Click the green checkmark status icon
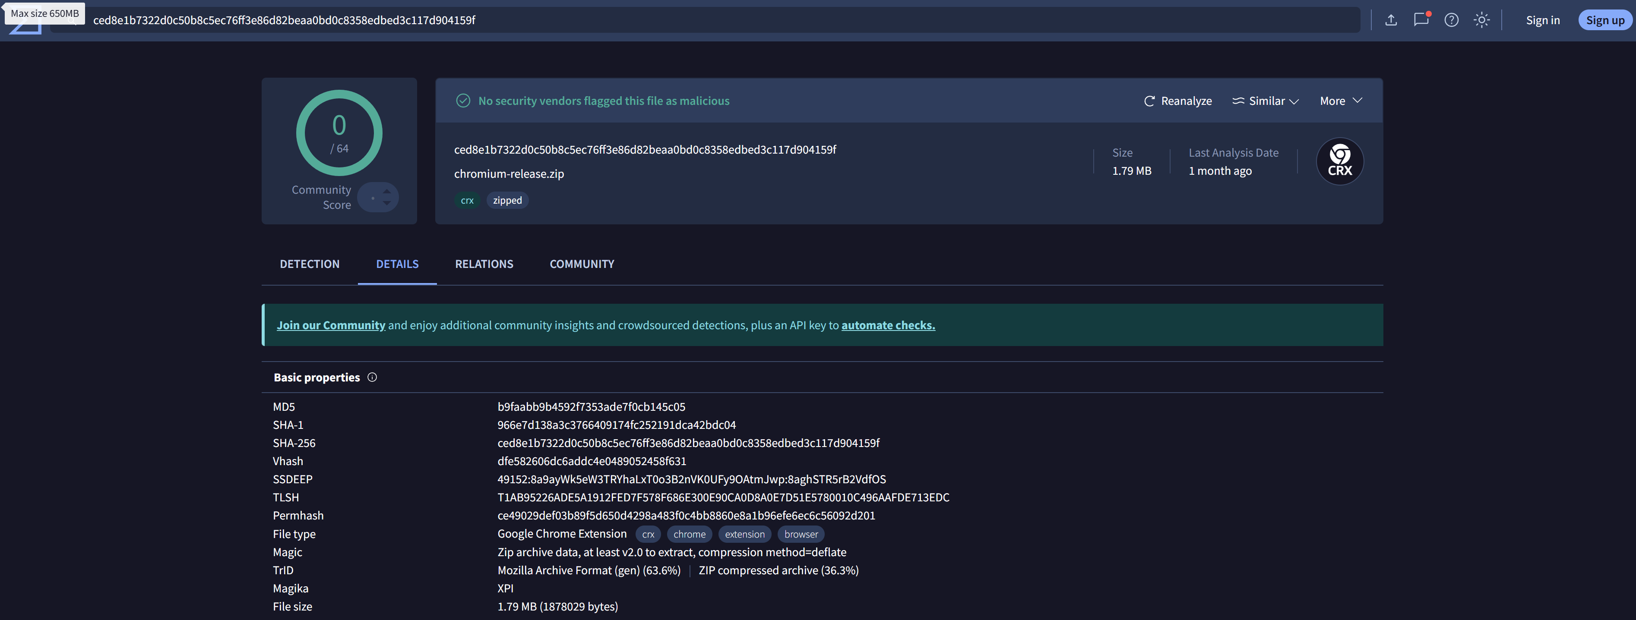Image resolution: width=1636 pixels, height=620 pixels. pos(463,101)
